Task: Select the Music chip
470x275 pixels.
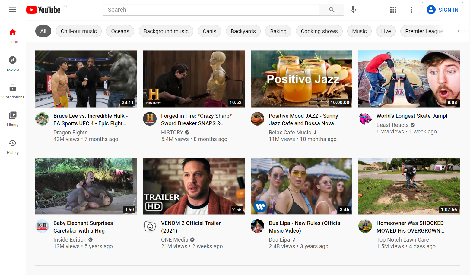Action: [x=359, y=31]
